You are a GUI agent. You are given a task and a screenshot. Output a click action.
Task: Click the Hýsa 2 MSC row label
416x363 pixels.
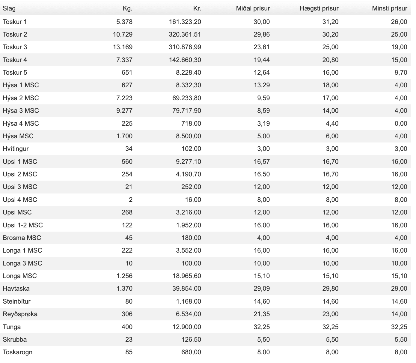[21, 98]
